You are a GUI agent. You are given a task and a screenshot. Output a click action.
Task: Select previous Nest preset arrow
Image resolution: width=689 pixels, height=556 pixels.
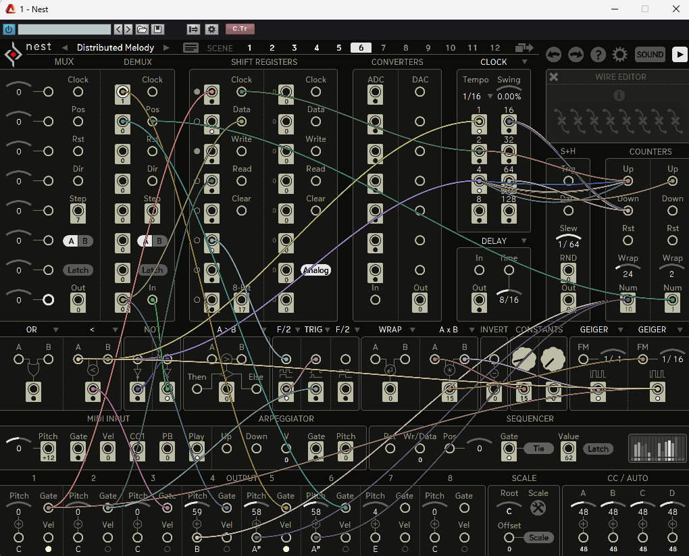(x=65, y=47)
